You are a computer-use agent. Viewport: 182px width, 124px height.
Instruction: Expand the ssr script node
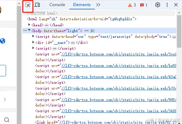click(33, 36)
